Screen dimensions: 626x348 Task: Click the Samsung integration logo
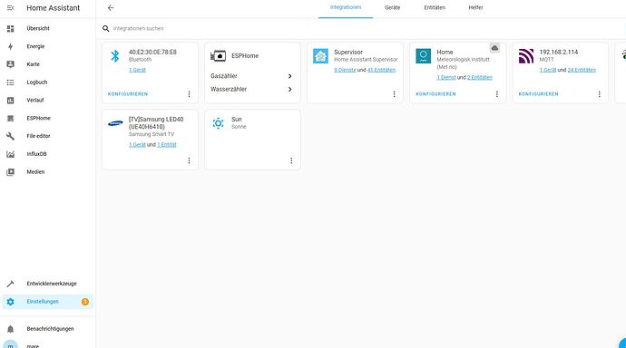pos(115,123)
